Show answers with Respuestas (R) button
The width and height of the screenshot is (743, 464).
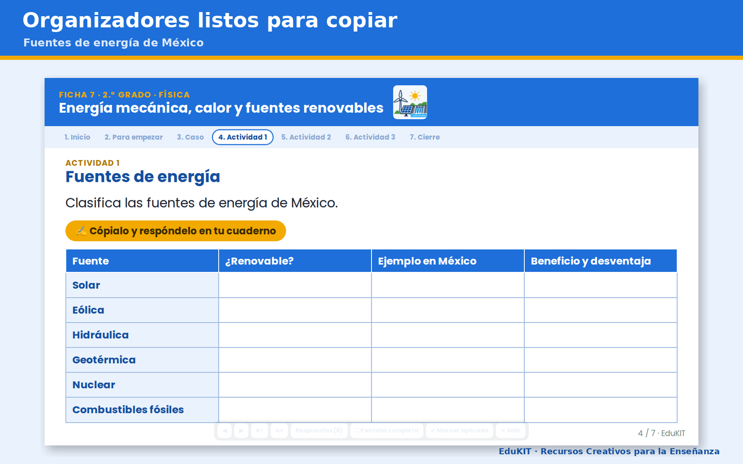click(x=319, y=431)
